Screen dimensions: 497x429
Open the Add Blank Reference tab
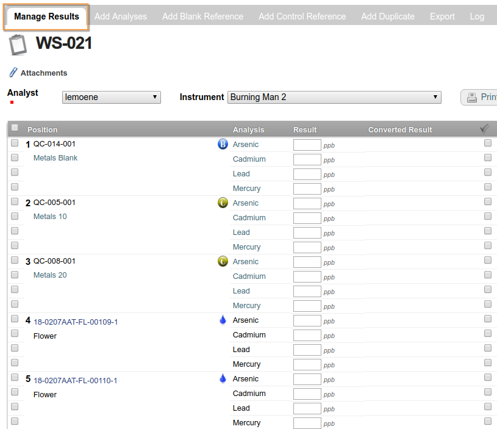pyautogui.click(x=202, y=16)
